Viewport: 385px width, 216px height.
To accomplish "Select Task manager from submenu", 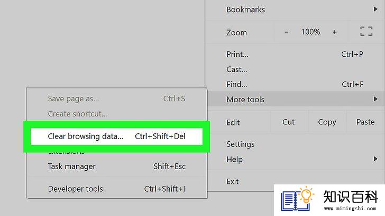I will tap(117, 166).
